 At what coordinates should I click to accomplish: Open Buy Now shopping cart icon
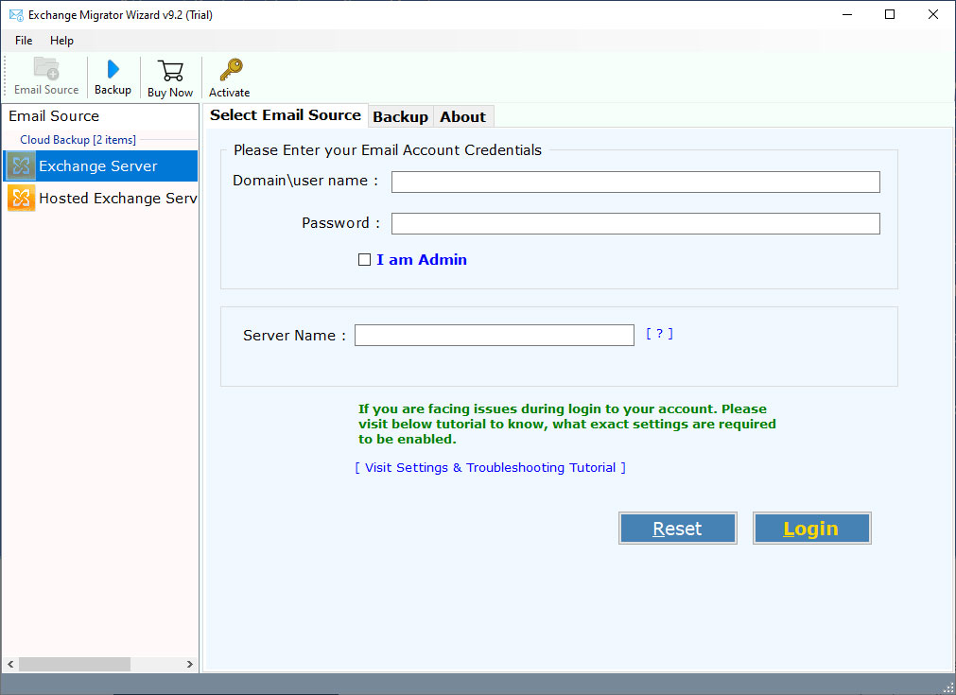[170, 71]
